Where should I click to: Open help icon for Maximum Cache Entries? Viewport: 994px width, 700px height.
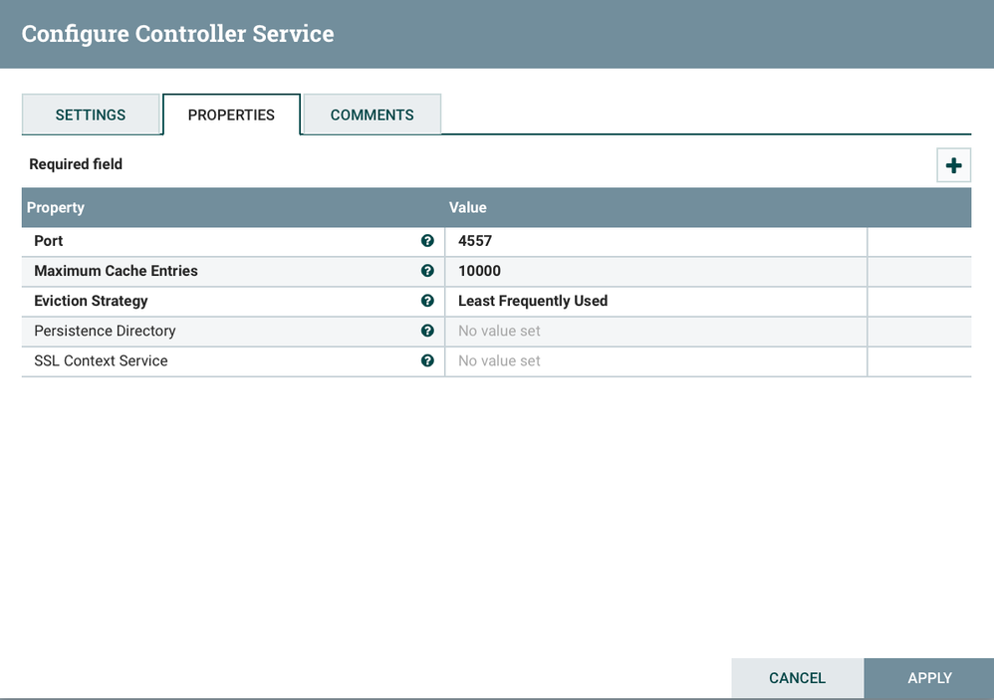(x=427, y=271)
